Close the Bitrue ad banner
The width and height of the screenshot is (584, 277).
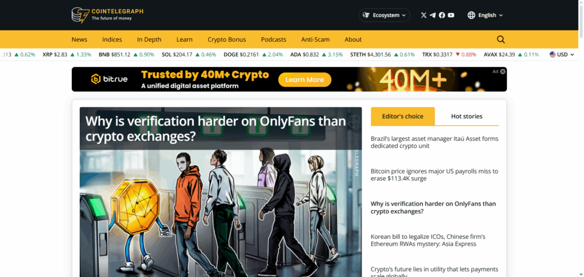(x=503, y=71)
